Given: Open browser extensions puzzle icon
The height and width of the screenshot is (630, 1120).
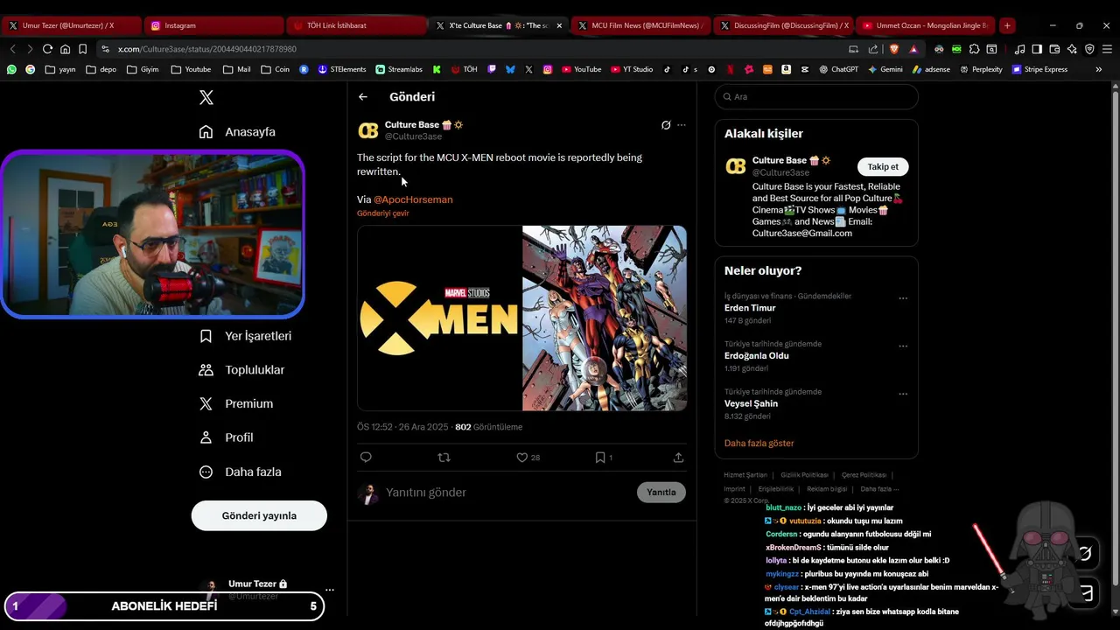Looking at the screenshot, I should point(974,49).
